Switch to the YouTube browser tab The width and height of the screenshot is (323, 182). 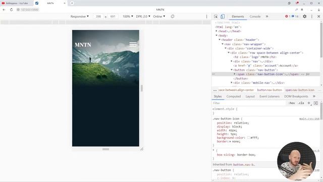(17, 4)
